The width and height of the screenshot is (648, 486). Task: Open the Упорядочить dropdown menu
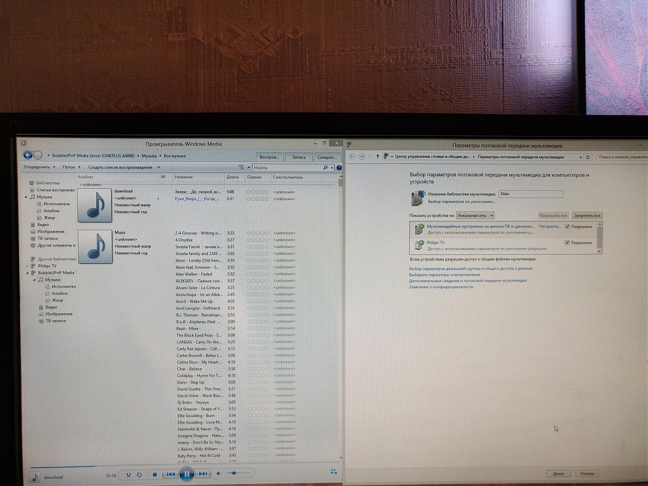pos(39,167)
